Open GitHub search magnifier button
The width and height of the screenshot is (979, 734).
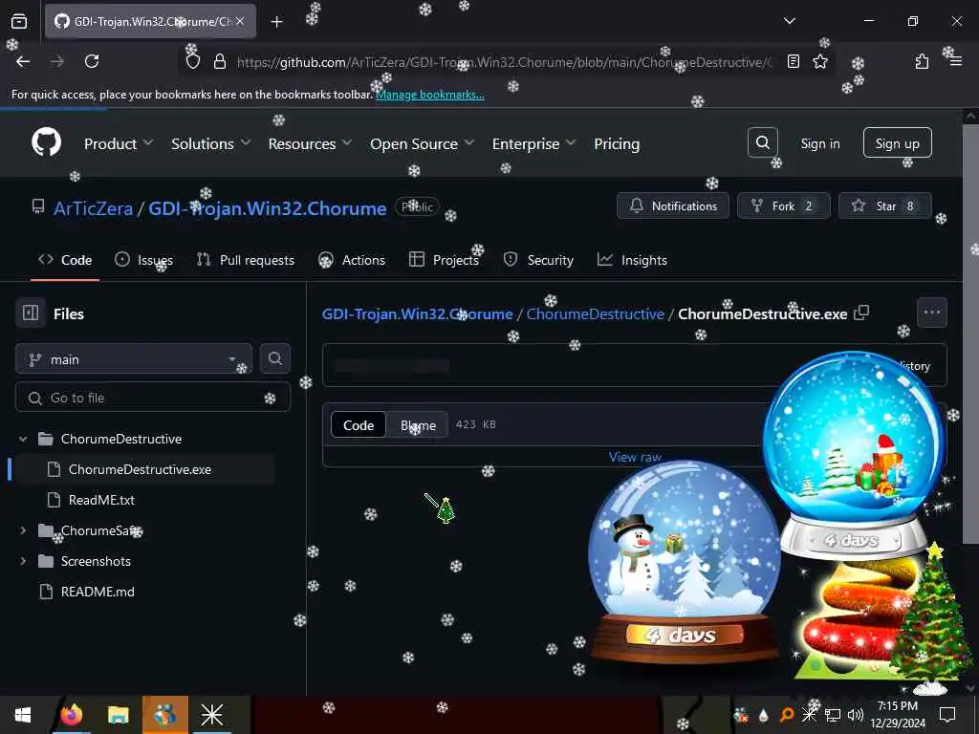(x=762, y=143)
